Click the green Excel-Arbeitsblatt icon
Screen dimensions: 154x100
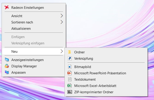[69, 86]
